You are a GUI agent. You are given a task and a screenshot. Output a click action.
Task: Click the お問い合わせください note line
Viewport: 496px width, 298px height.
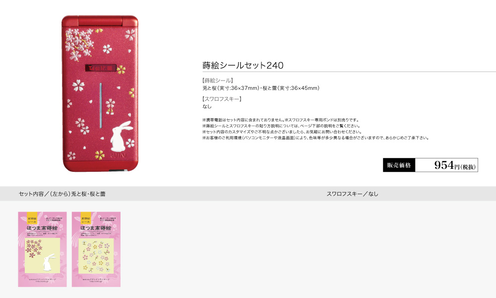[282, 132]
